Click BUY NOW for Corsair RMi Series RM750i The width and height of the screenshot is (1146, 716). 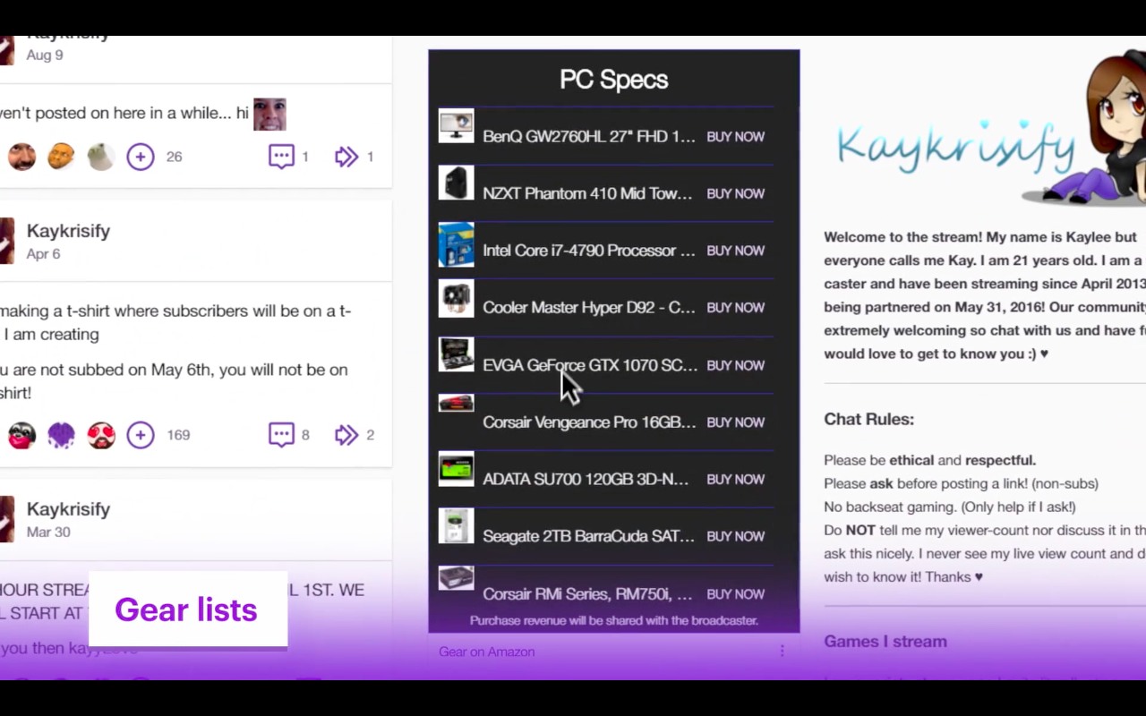click(735, 594)
